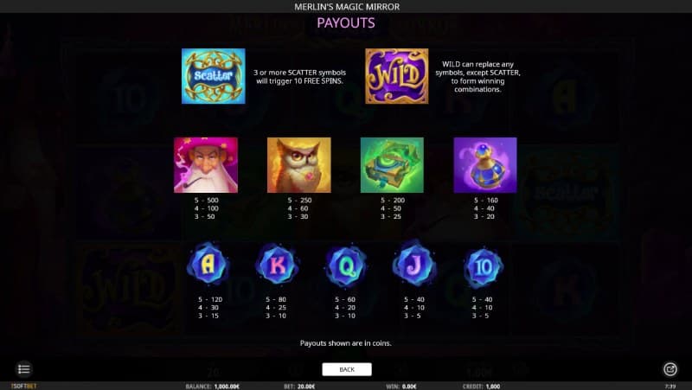Select the Merlin wizard symbol
This screenshot has height=390, width=692.
[206, 165]
